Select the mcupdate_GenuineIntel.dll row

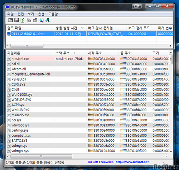pos(87,74)
